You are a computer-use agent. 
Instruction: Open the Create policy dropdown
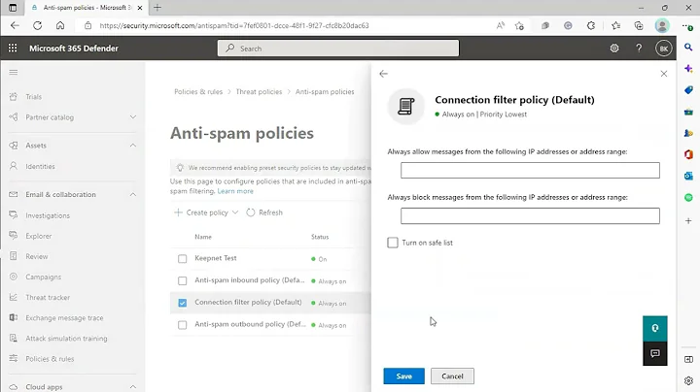pos(206,212)
